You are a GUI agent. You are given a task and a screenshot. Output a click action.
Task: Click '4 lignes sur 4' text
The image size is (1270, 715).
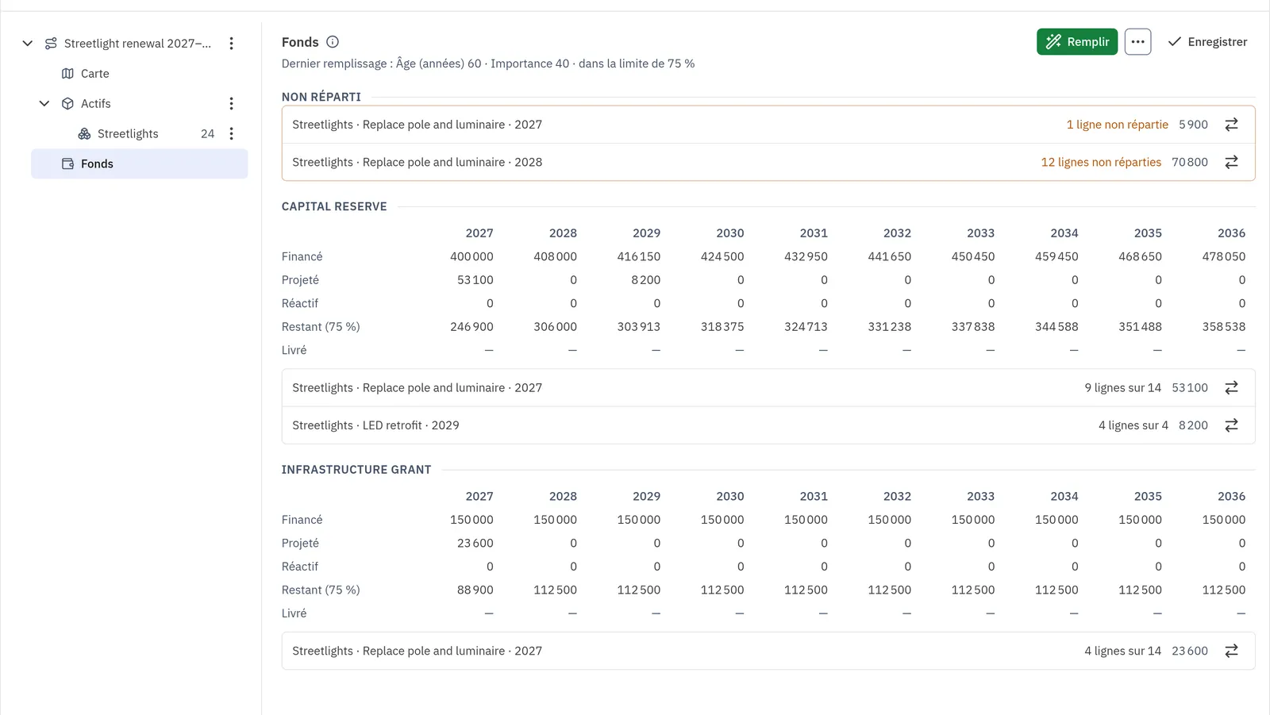[1133, 425]
